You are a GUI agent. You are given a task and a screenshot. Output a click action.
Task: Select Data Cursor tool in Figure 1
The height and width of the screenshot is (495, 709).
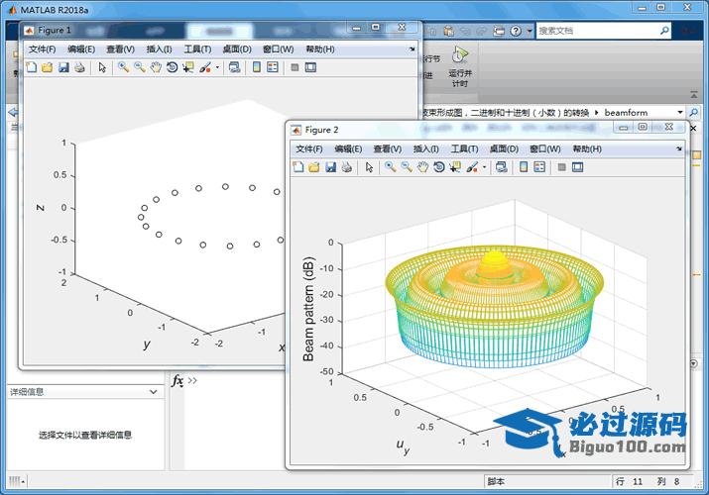[x=188, y=67]
